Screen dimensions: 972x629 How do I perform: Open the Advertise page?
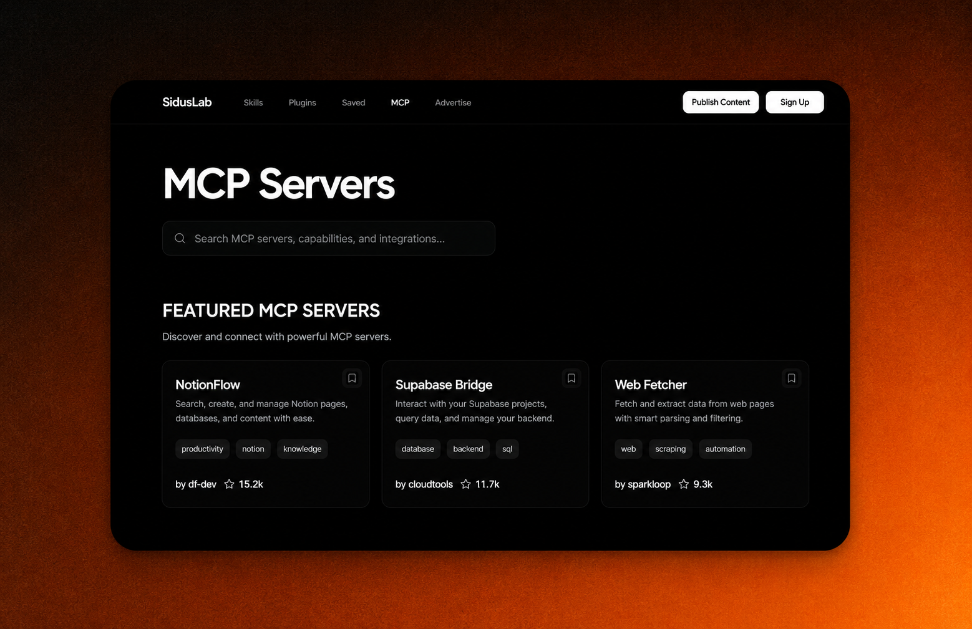pos(453,103)
